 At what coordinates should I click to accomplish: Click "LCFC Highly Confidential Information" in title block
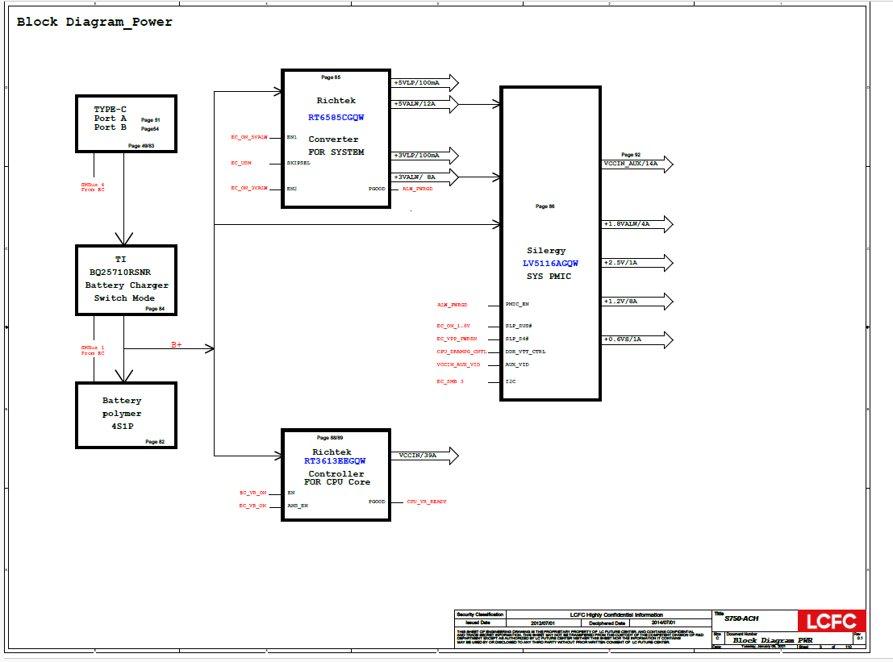click(x=616, y=615)
